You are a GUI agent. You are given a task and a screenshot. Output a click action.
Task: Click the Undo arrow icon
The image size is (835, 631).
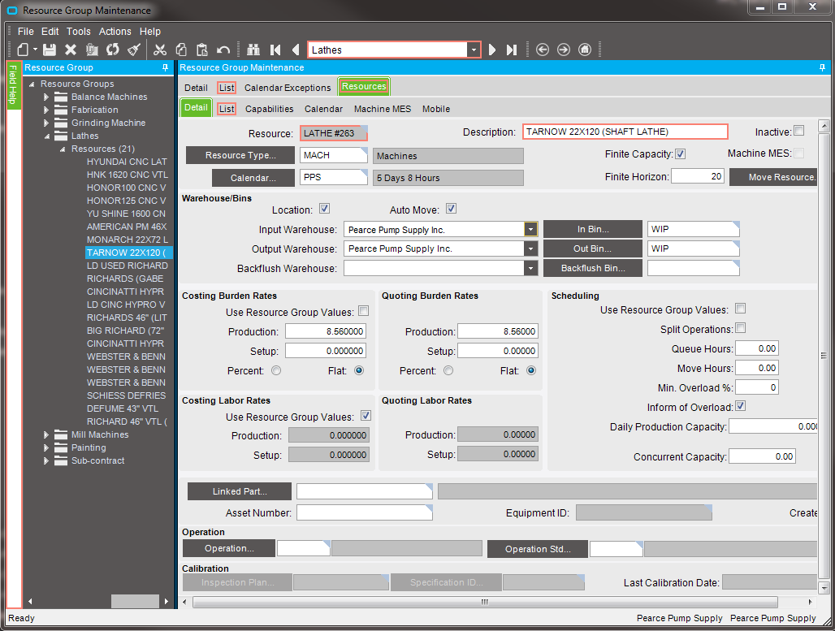[223, 50]
